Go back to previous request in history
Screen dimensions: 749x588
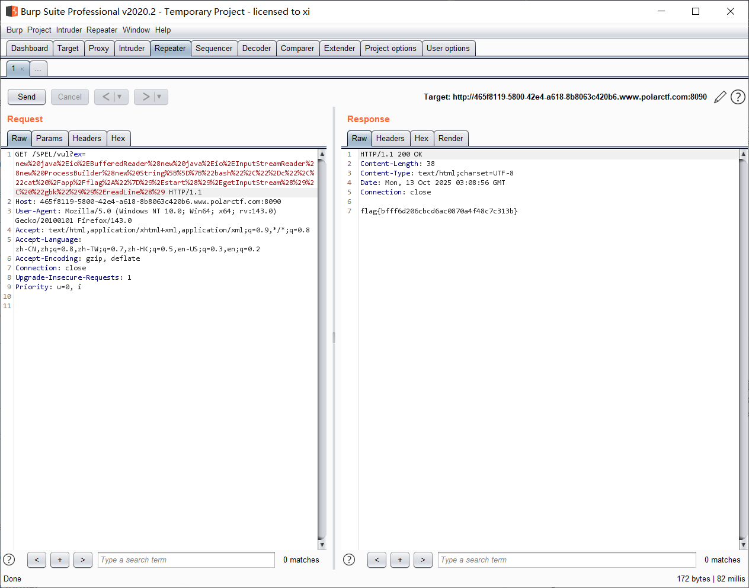[106, 97]
